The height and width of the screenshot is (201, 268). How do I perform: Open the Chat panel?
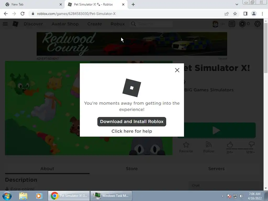(x=224, y=186)
